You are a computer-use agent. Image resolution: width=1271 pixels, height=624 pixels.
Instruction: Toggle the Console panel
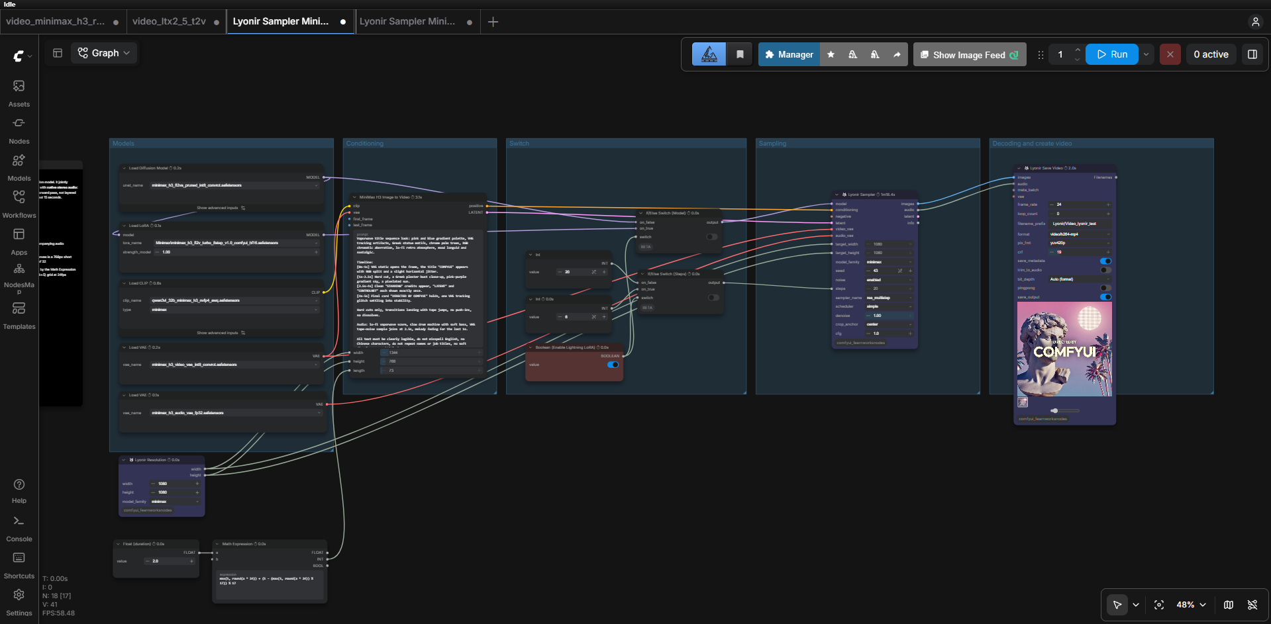tap(19, 529)
